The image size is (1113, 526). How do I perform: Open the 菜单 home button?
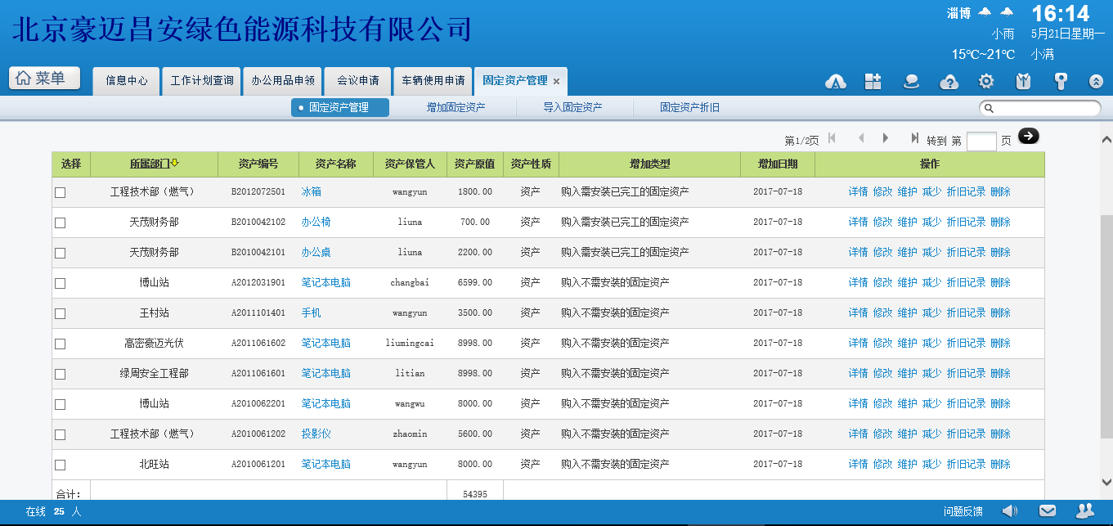44,79
